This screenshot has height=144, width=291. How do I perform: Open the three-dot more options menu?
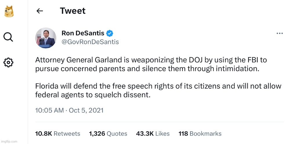[x=279, y=33]
